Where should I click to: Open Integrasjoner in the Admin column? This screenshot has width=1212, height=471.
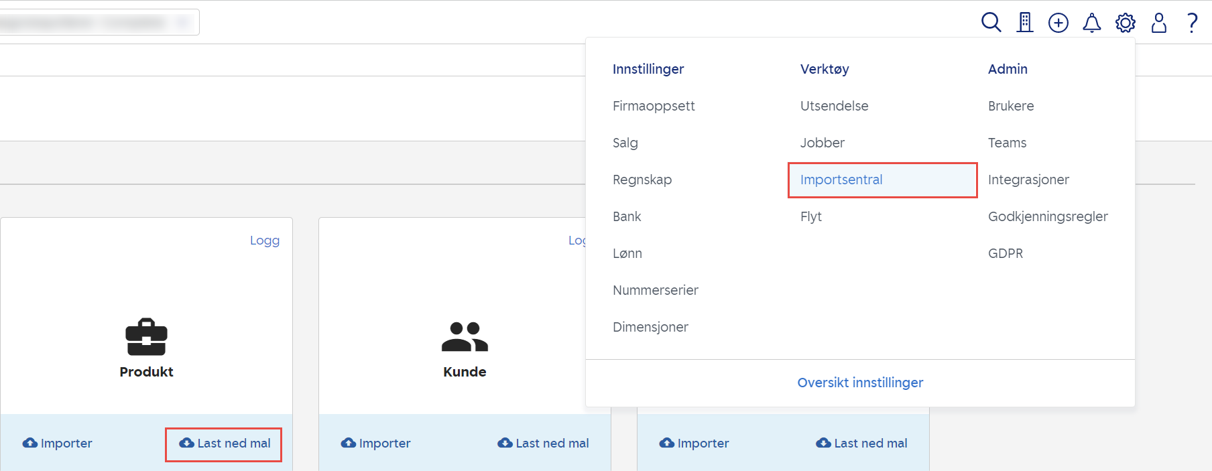1028,180
